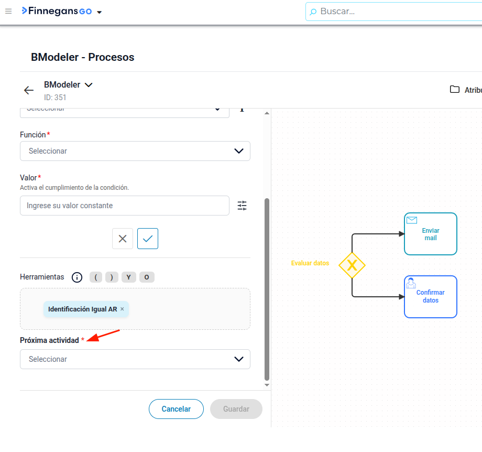Open the Próxima actividad dropdown
The width and height of the screenshot is (482, 452).
[135, 359]
